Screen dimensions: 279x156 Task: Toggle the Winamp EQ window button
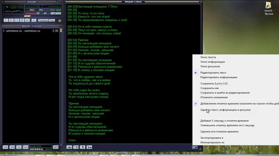pos(53,13)
